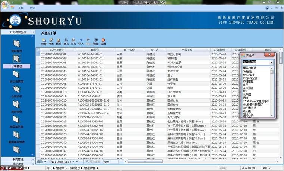Go to first record navigation arrow

45,161
